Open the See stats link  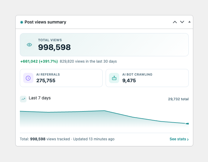[x=179, y=139]
